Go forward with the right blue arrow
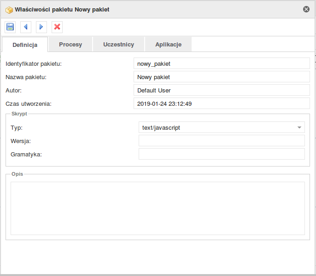This screenshot has height=276, width=316. pos(41,27)
